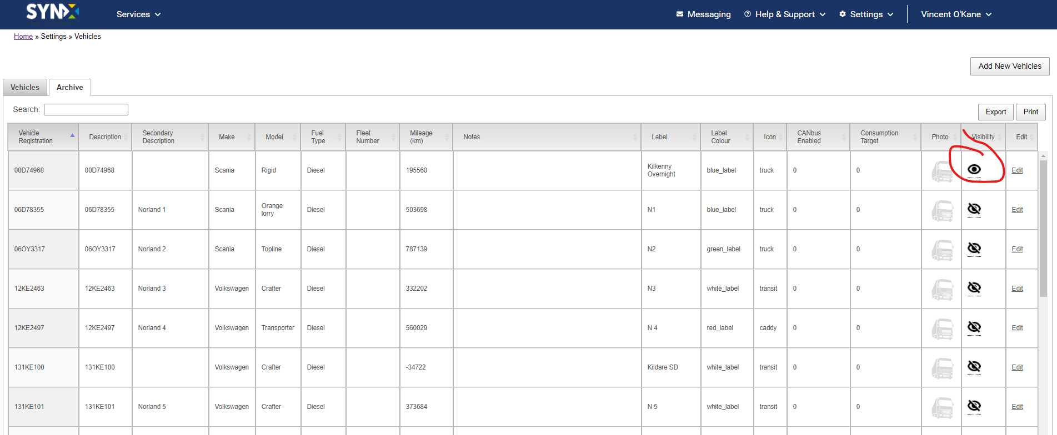Edit vehicle 06OY3317
This screenshot has width=1057, height=435.
tap(1017, 249)
